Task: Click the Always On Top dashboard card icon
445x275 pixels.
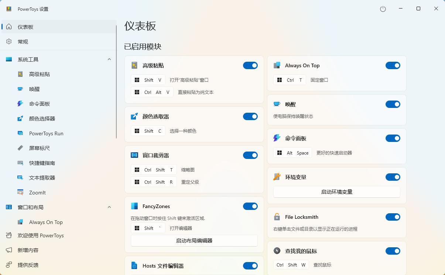Action: pyautogui.click(x=277, y=65)
